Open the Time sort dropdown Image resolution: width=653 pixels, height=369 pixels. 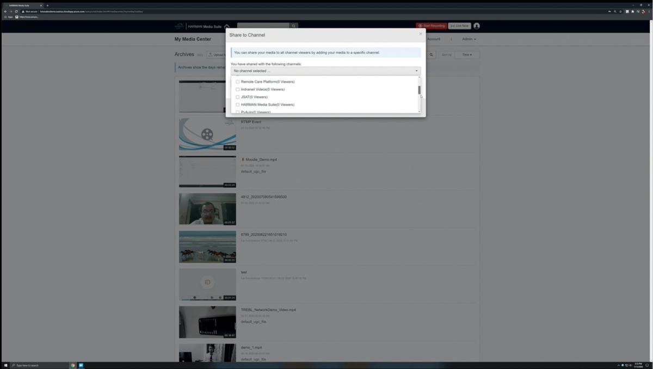point(466,54)
